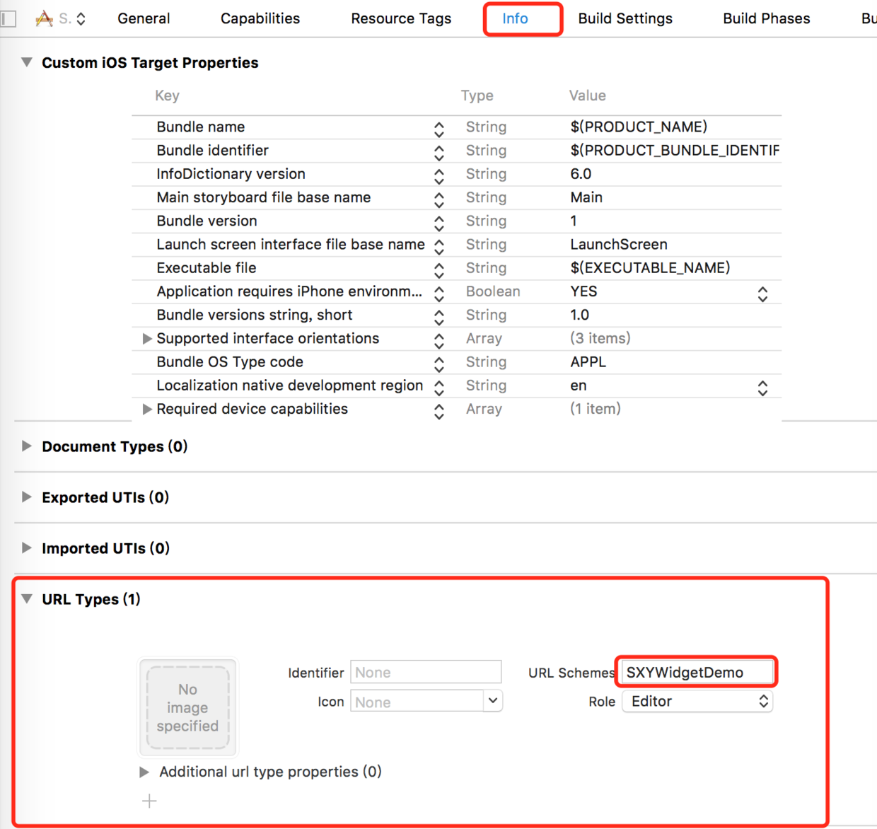Expand the Document Types section
The height and width of the screenshot is (829, 877).
tap(27, 446)
